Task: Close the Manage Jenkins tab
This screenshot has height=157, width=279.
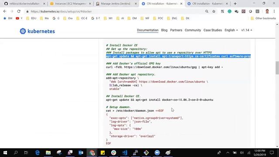Action: (x=136, y=3)
